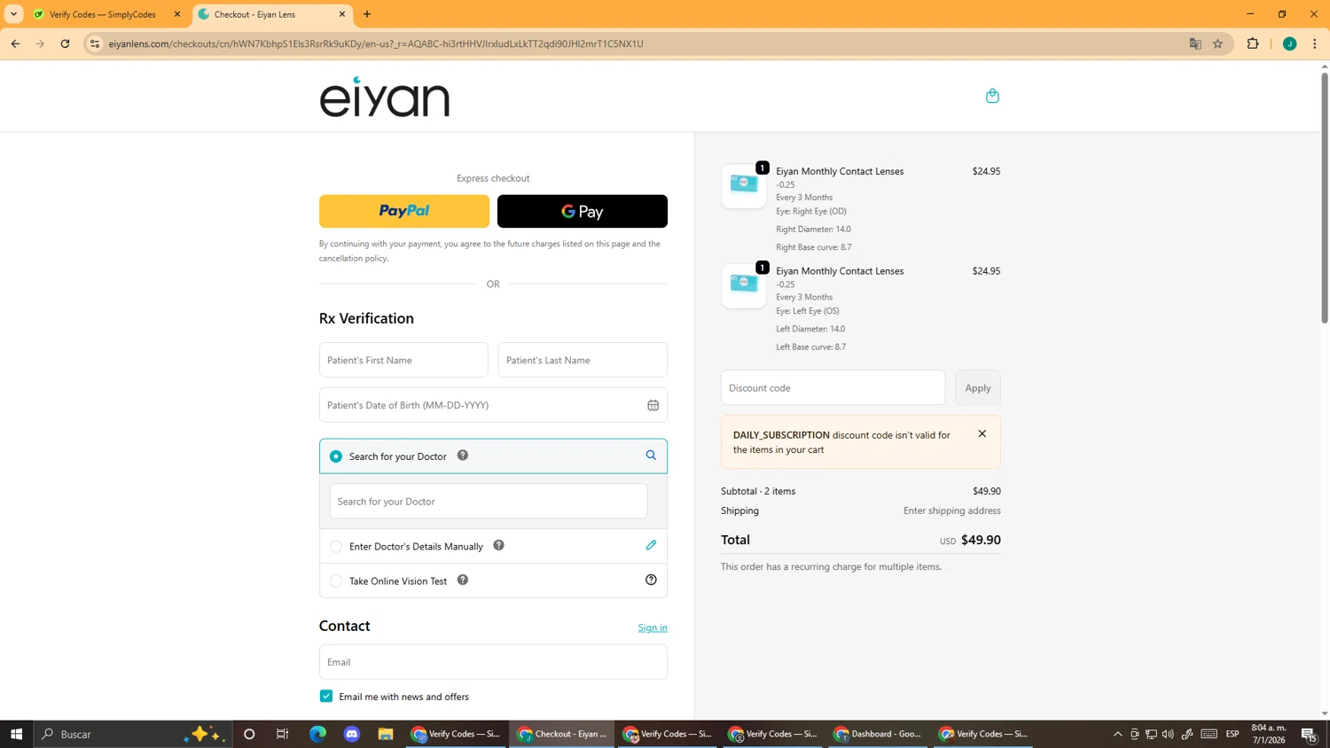Click the Email contact field
The width and height of the screenshot is (1330, 748).
pos(493,661)
